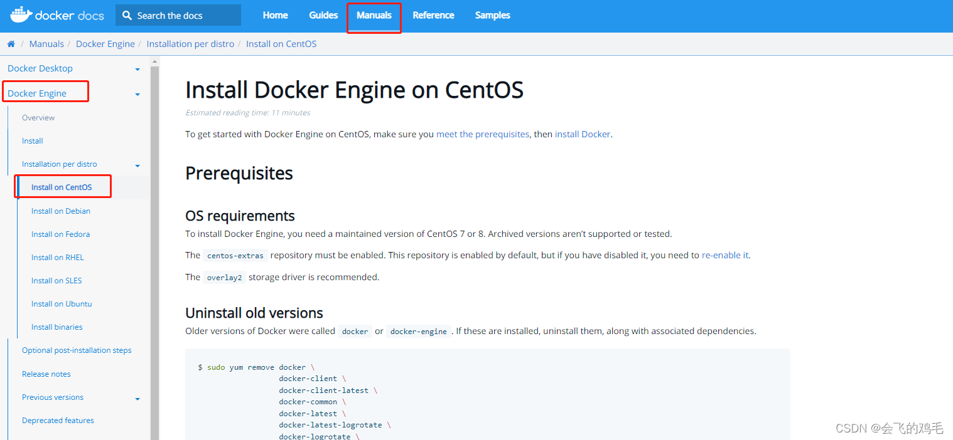953x440 pixels.
Task: Click the Install Docker Engine on CentOS heading
Action: [x=354, y=90]
